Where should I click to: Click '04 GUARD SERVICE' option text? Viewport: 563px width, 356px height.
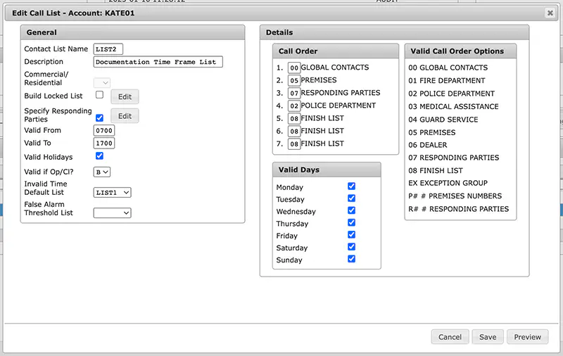click(x=443, y=120)
